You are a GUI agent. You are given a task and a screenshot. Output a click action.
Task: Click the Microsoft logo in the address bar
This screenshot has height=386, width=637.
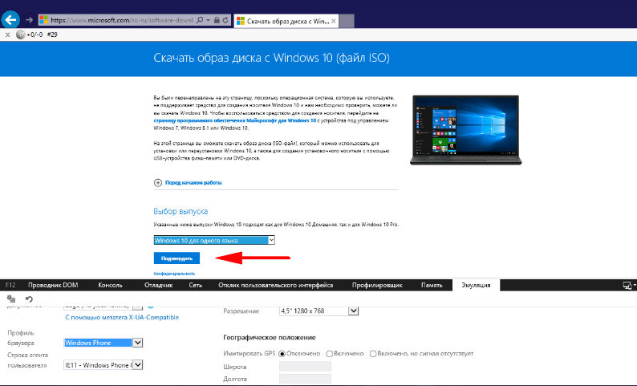pos(44,20)
